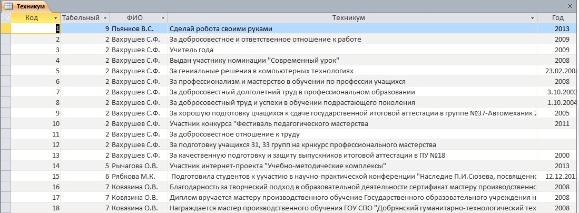The image size is (579, 213).
Task: Select the row selector for record 10
Action: (x=6, y=124)
